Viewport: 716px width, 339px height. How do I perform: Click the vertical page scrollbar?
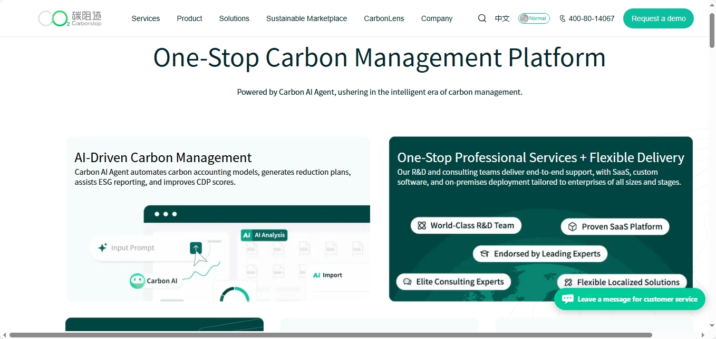click(x=712, y=32)
